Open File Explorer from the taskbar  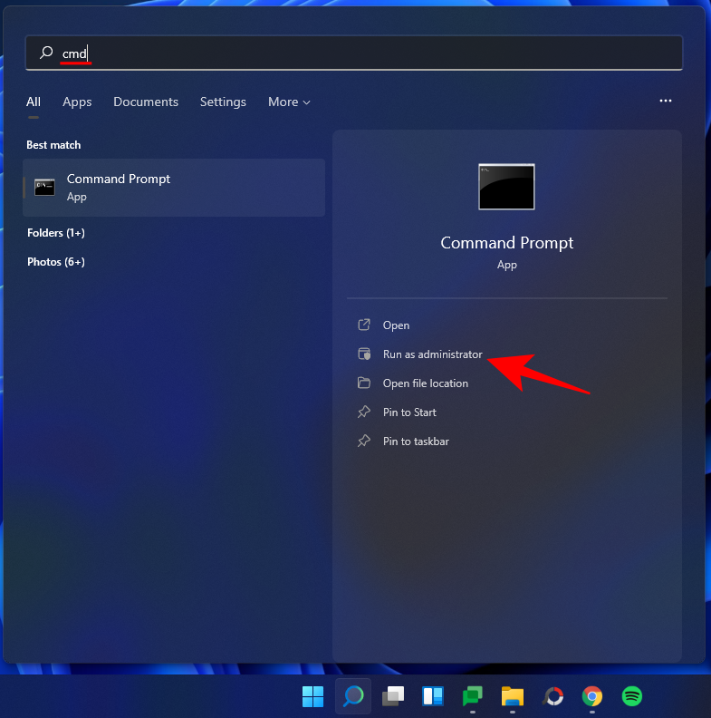(x=513, y=696)
